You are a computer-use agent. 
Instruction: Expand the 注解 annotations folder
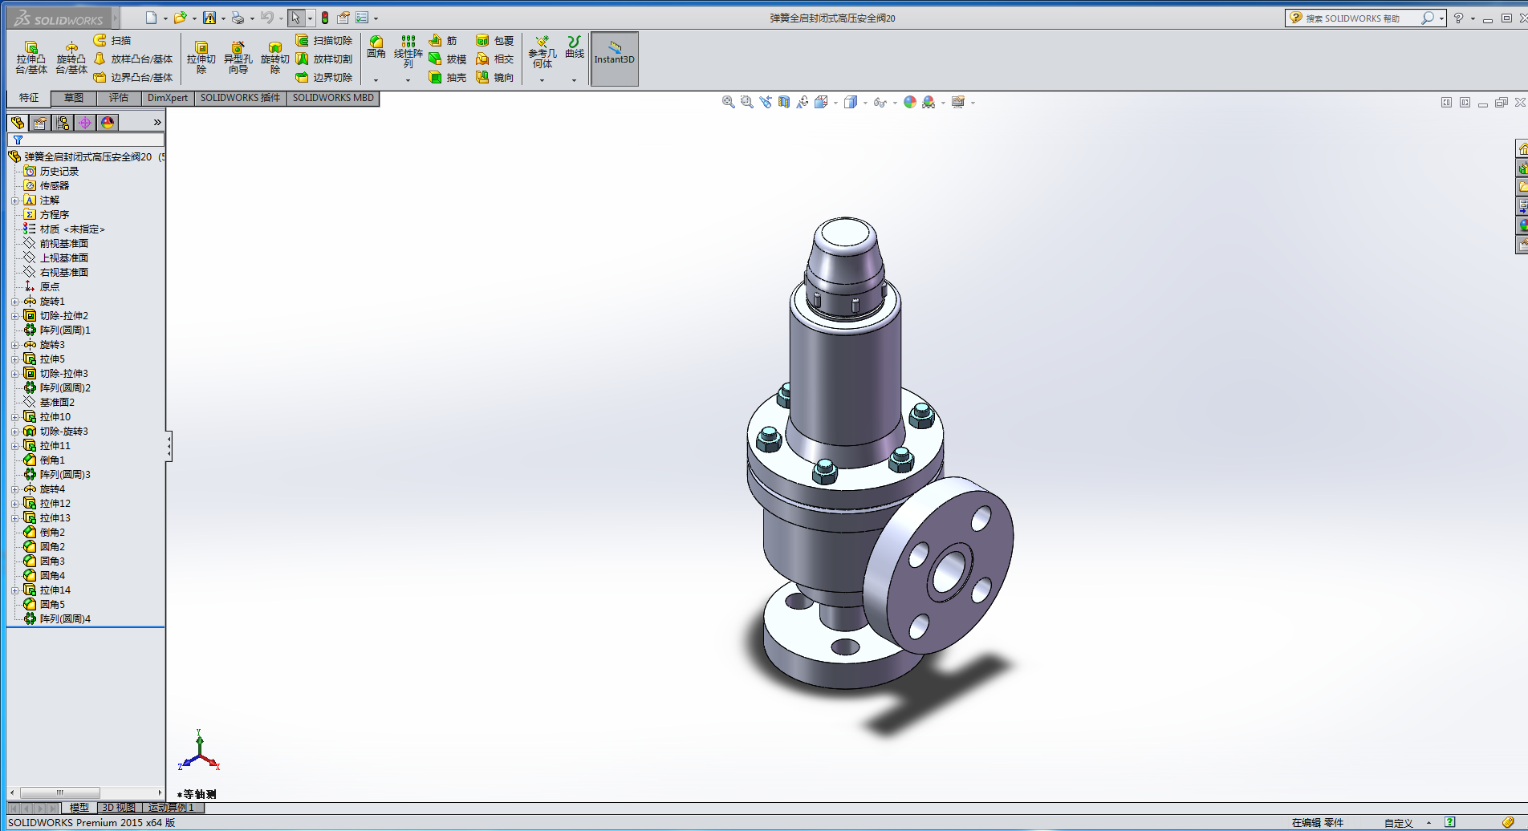tap(14, 201)
